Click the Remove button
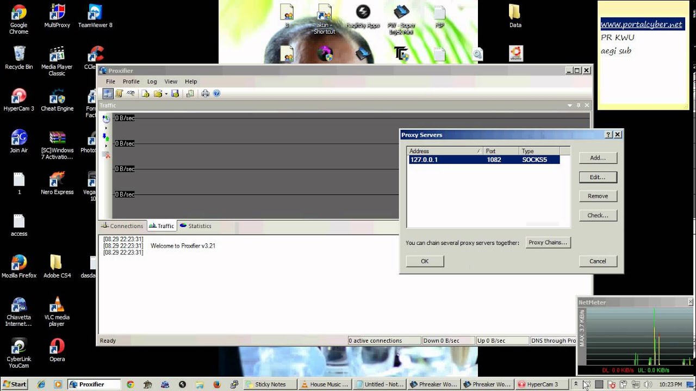 (x=598, y=196)
